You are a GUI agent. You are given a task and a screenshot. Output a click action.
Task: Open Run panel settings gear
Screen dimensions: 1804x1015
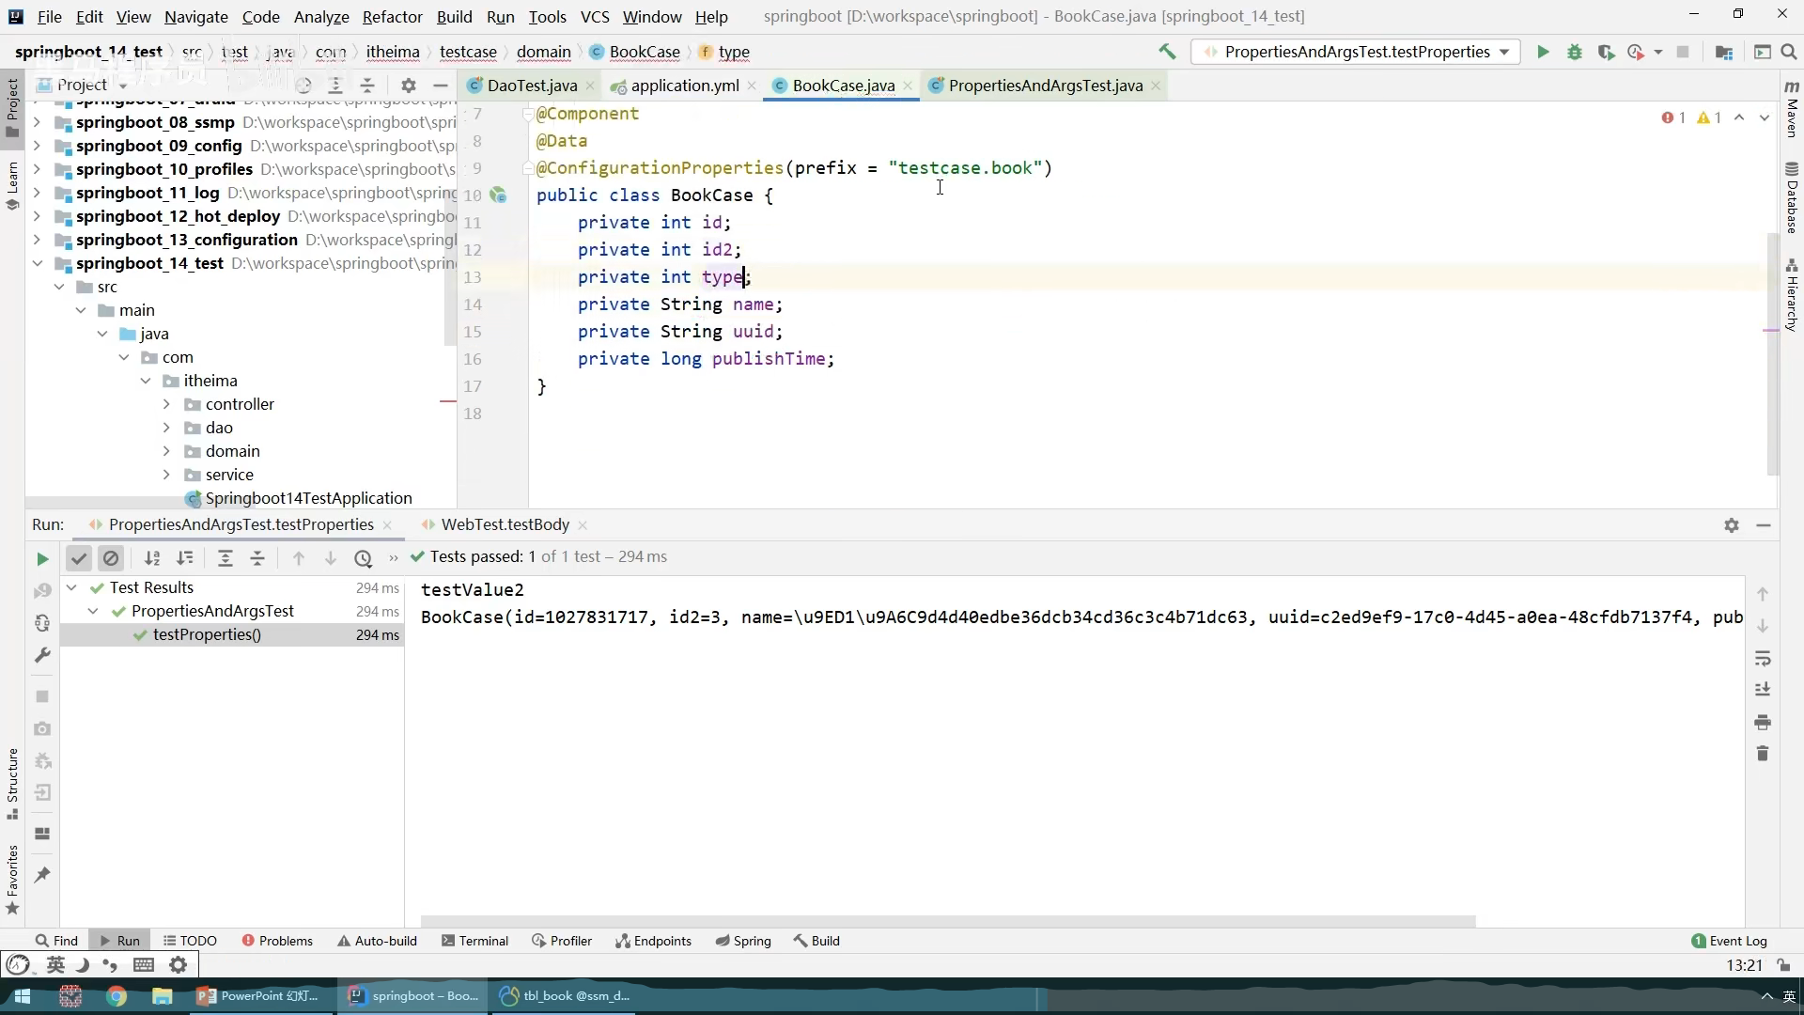pos(1732,525)
